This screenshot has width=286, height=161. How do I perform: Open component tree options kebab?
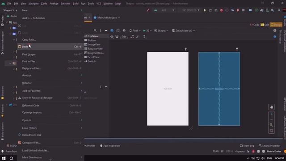tap(101, 87)
